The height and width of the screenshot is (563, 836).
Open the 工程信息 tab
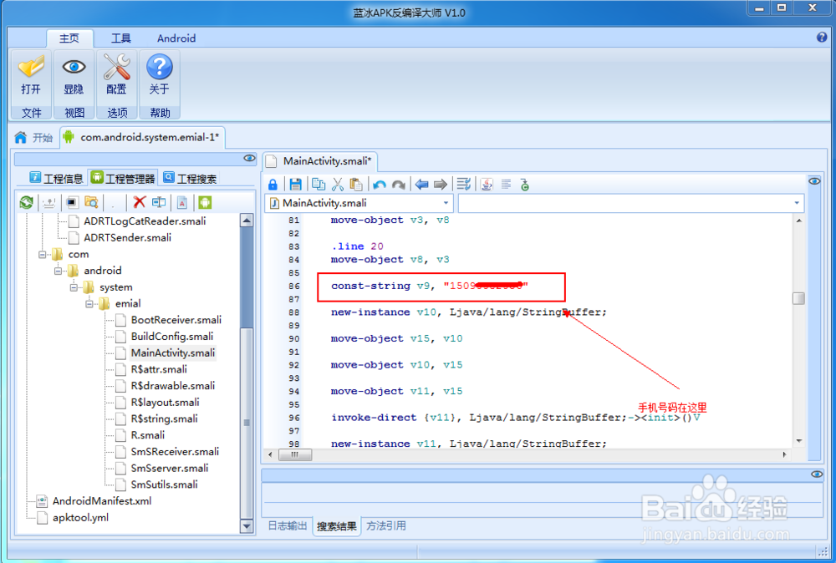[x=57, y=179]
